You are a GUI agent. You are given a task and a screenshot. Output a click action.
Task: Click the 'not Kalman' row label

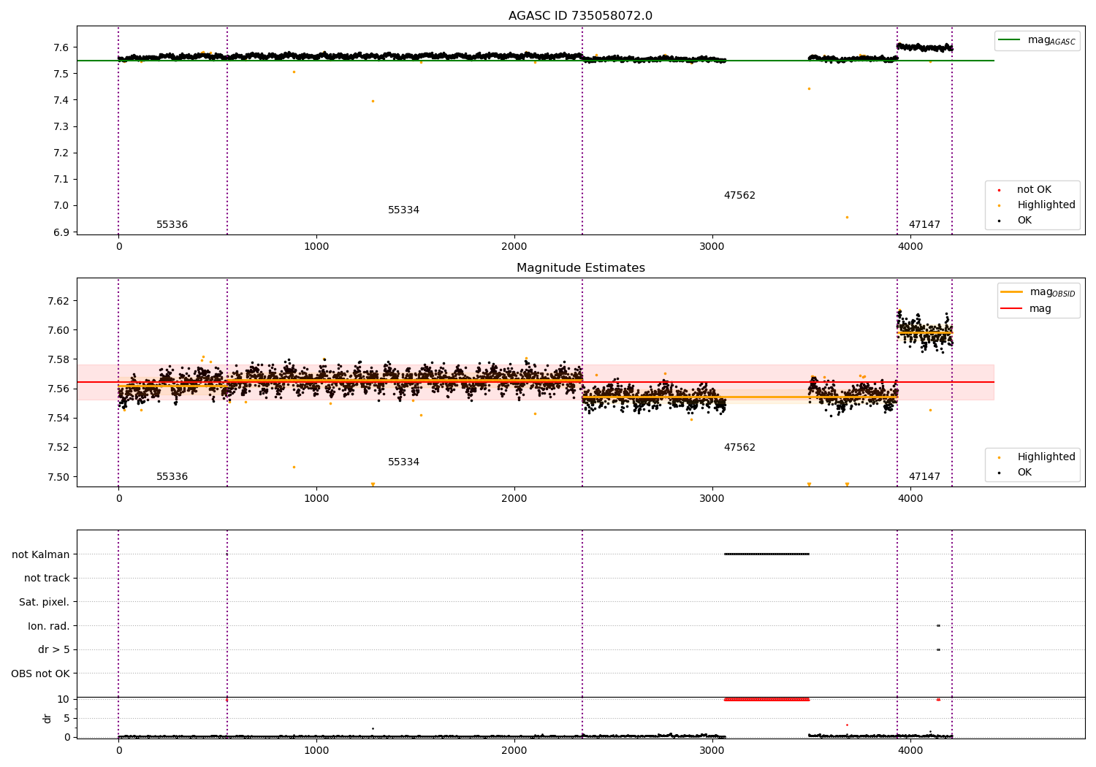[x=41, y=554]
